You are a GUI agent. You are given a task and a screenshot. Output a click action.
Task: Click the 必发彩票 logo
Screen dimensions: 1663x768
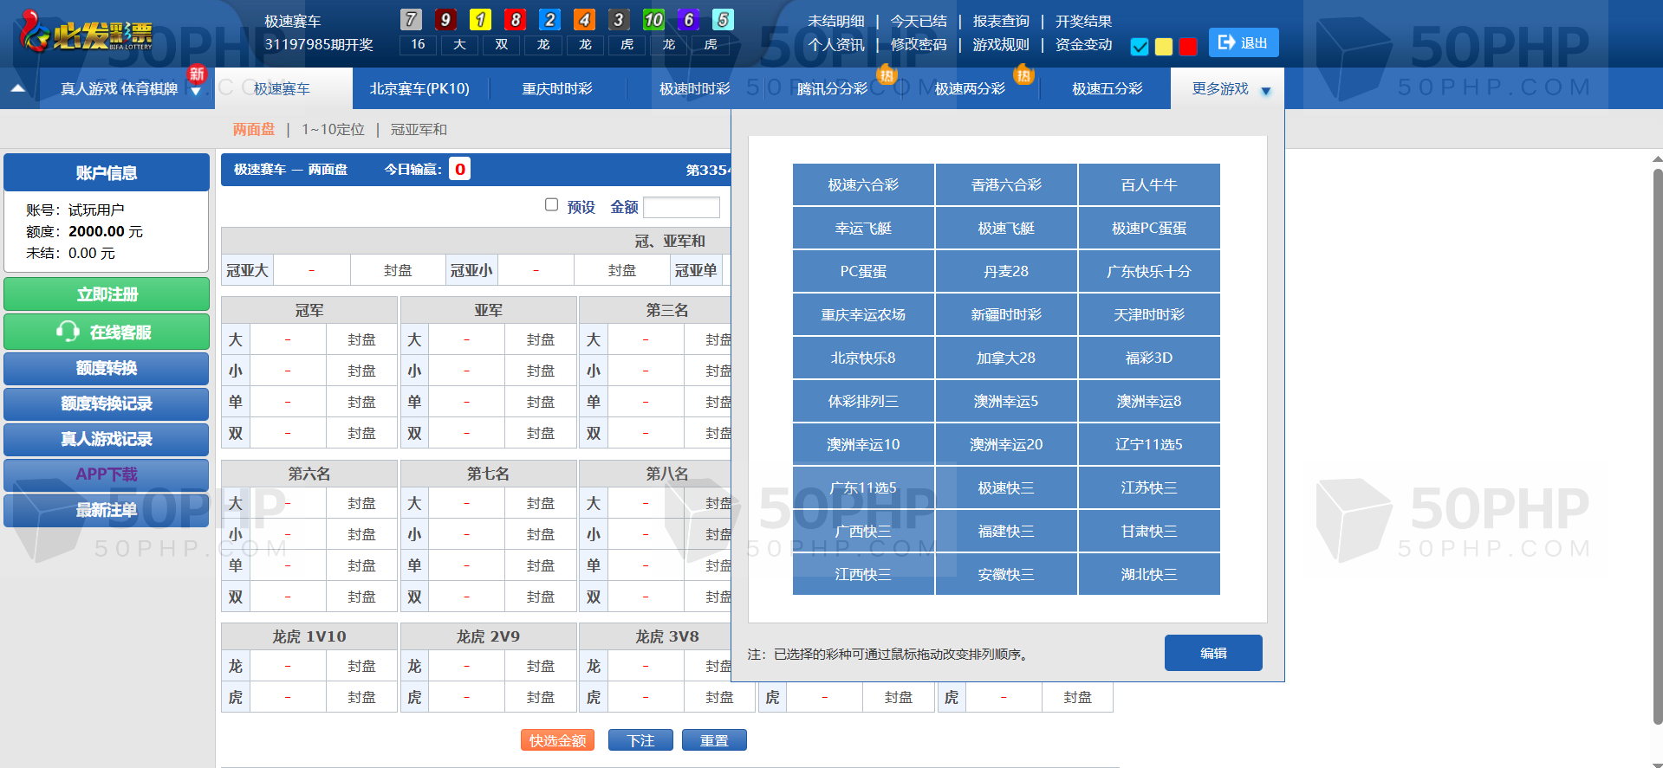coord(87,33)
